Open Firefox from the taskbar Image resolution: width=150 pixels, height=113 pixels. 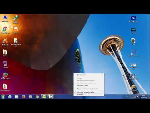pos(23,97)
